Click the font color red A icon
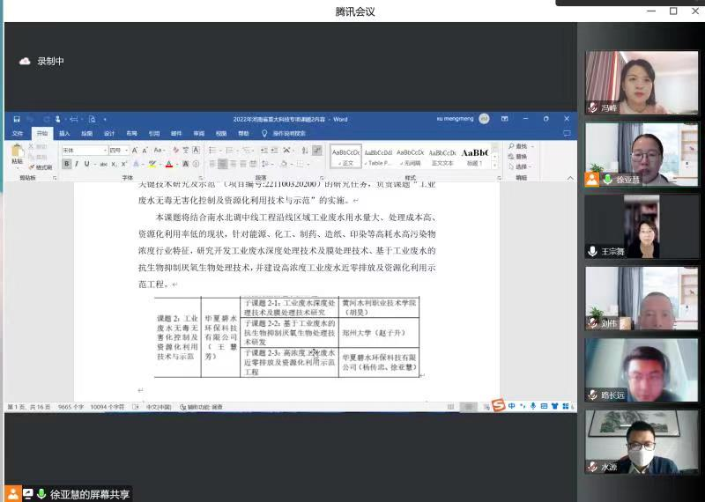705x502 pixels. pyautogui.click(x=168, y=164)
